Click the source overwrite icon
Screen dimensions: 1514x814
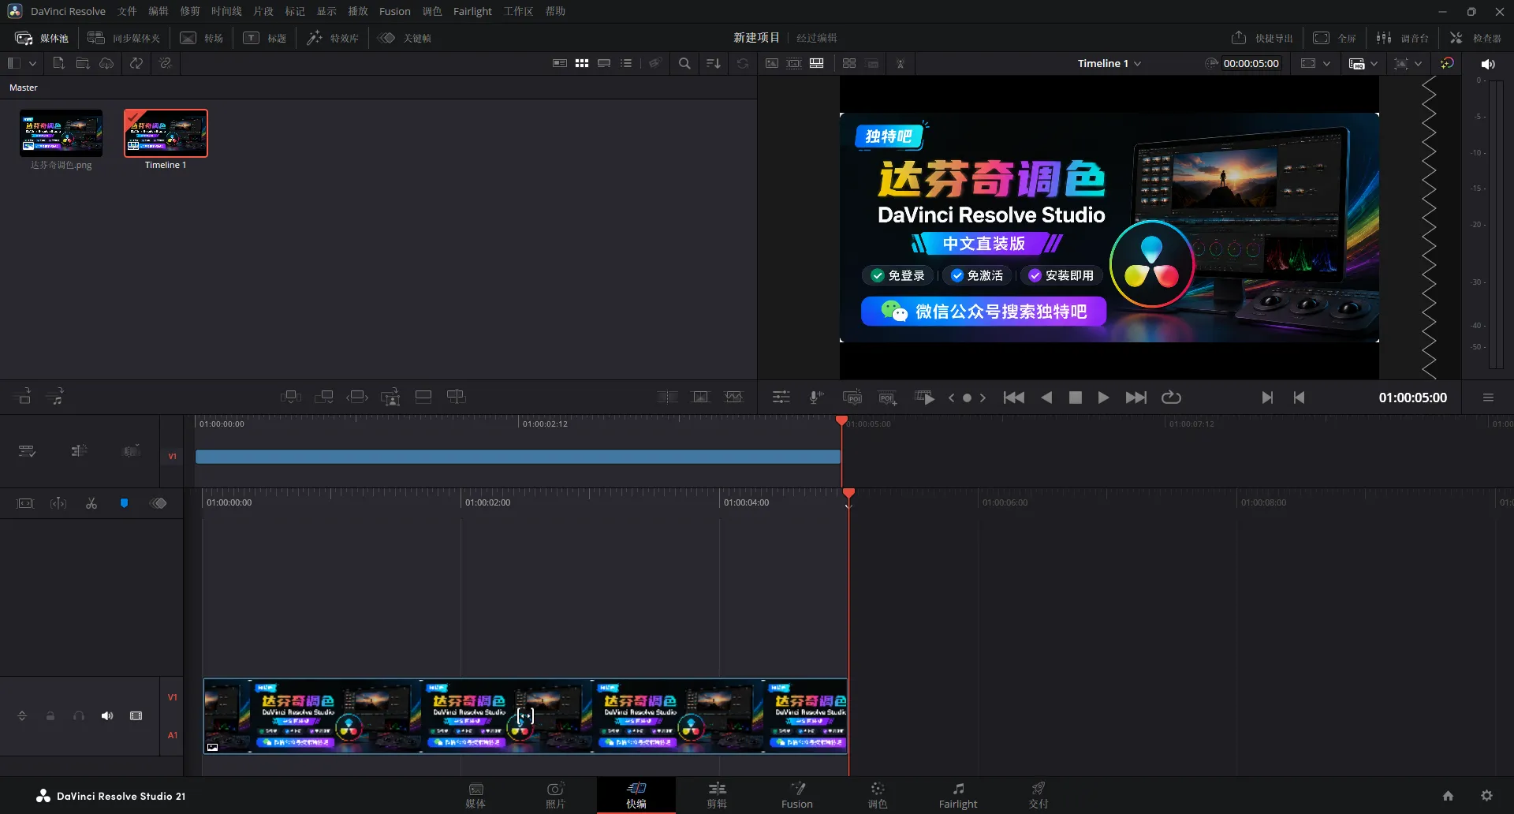click(x=456, y=397)
